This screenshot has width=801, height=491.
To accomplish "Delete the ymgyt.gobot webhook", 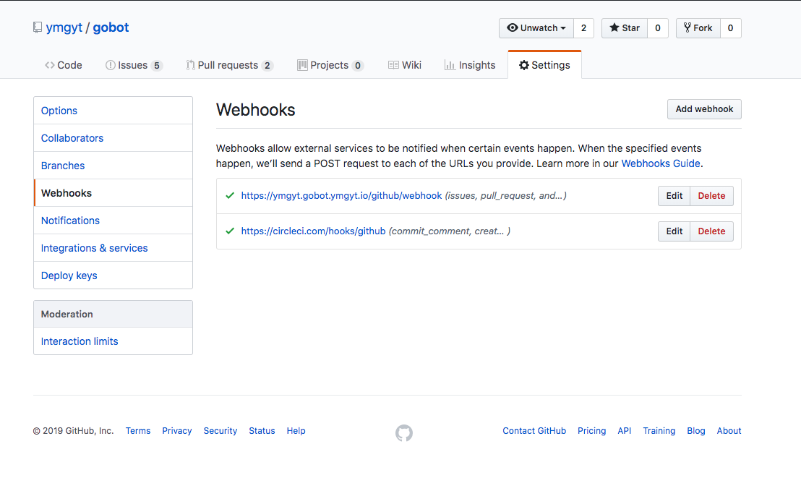I will [711, 196].
